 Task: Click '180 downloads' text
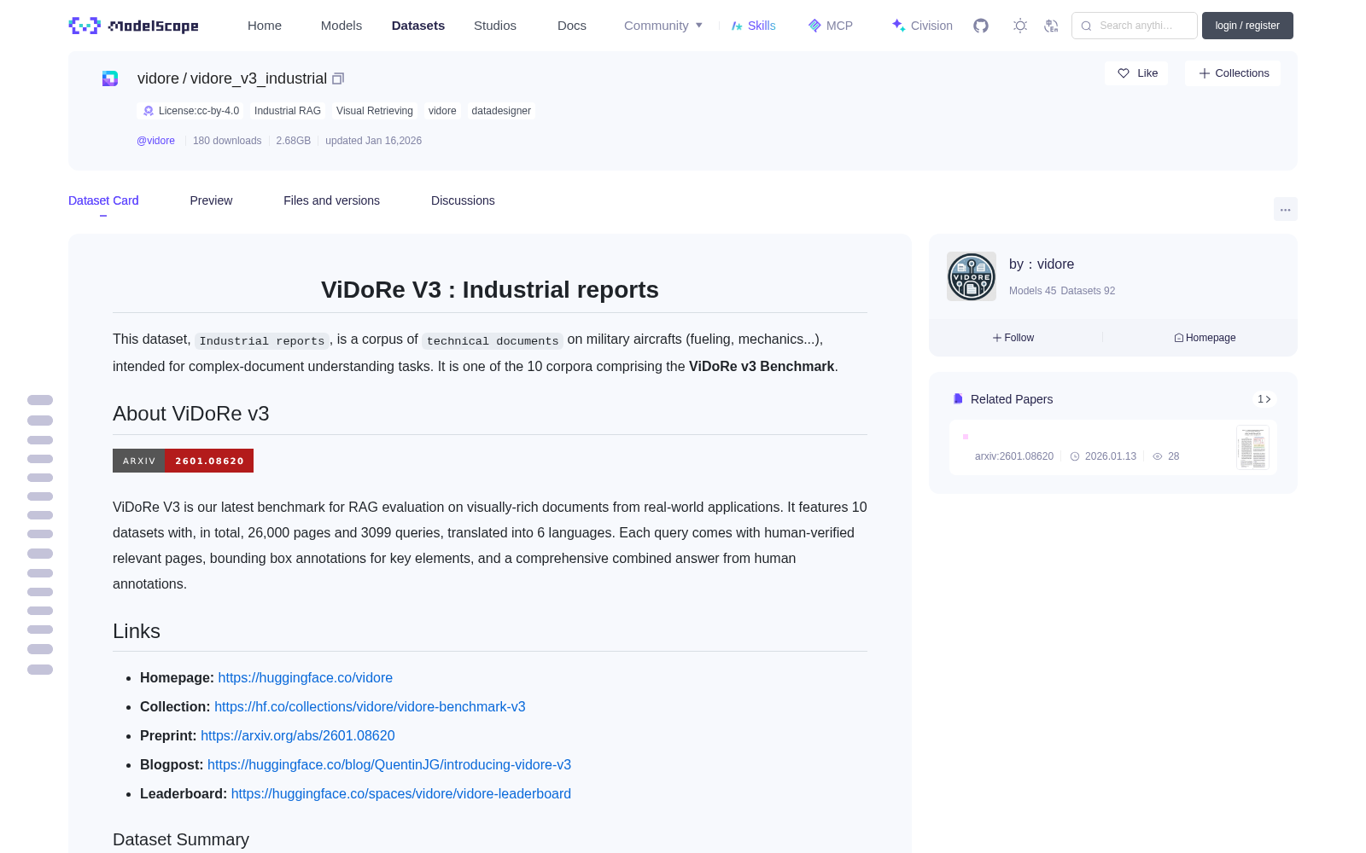[x=227, y=141]
